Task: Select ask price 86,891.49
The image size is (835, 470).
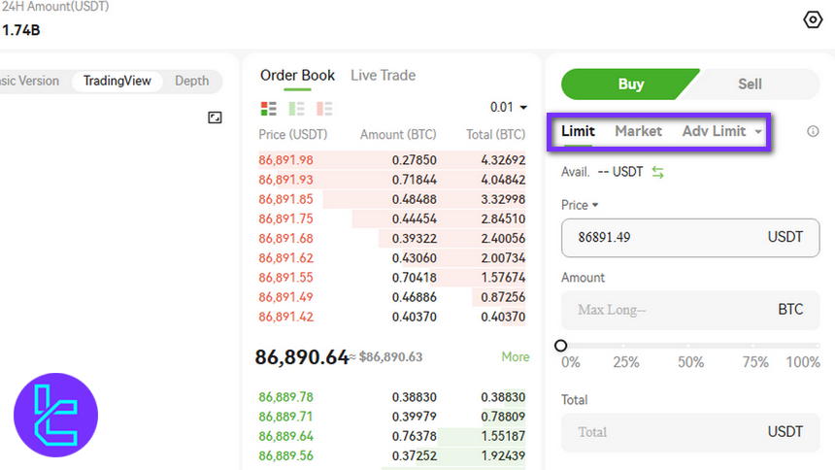Action: [286, 297]
